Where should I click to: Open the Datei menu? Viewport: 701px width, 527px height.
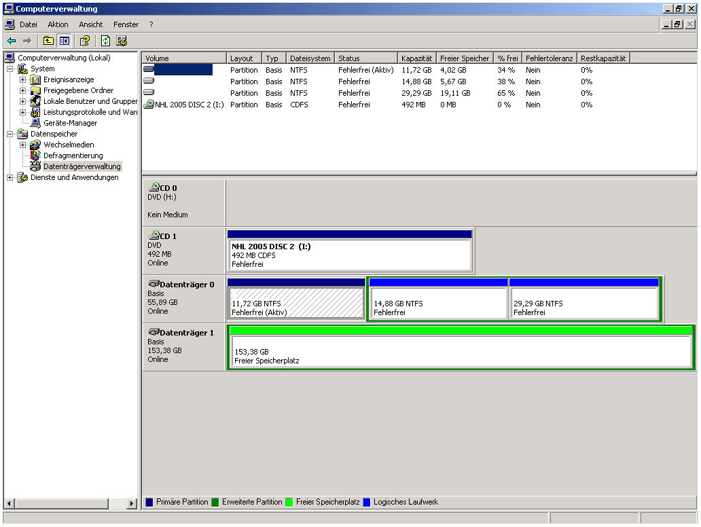coord(28,24)
